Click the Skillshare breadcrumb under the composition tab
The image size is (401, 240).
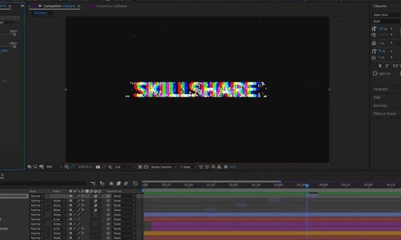coord(40,12)
